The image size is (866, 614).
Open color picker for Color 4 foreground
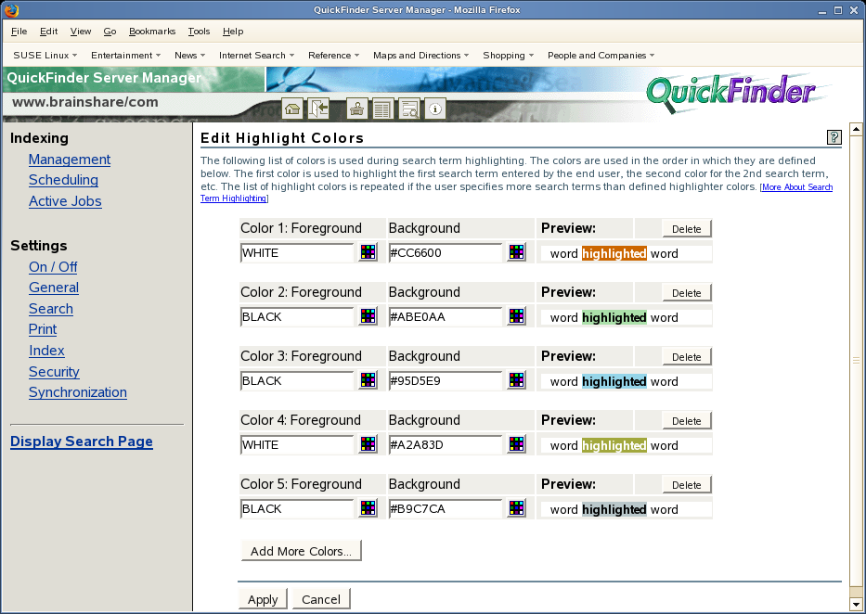tap(368, 444)
